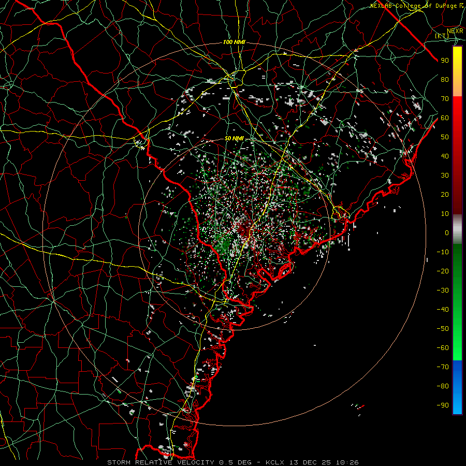This screenshot has height=466, width=466.
Task: Click the 0 value on velocity scale
Action: click(447, 233)
